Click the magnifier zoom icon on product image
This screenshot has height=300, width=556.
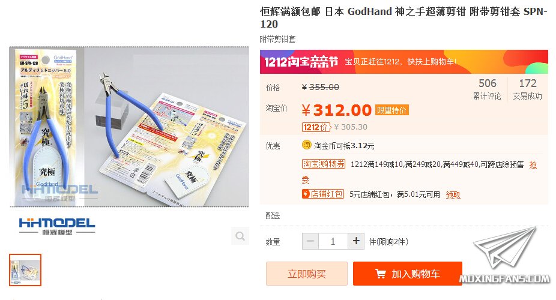(x=240, y=236)
